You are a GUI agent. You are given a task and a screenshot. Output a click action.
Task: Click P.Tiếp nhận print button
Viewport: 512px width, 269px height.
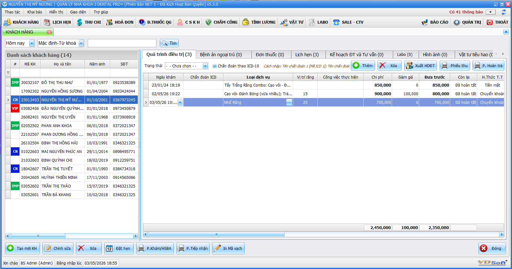point(193,248)
